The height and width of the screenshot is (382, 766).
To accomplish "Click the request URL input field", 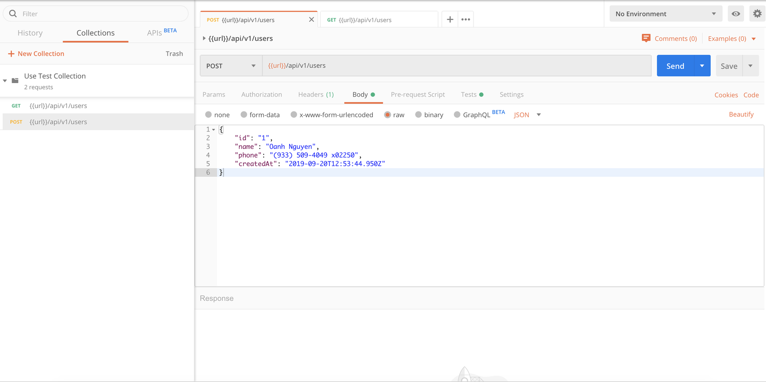I will 456,66.
